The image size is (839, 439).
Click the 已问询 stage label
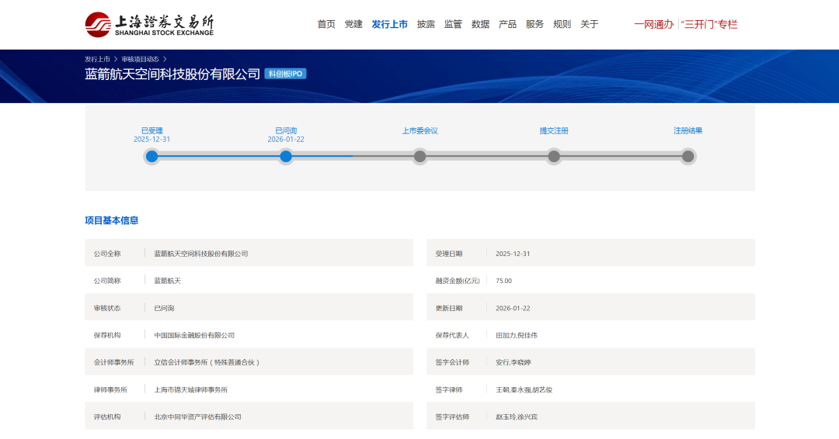(x=286, y=130)
